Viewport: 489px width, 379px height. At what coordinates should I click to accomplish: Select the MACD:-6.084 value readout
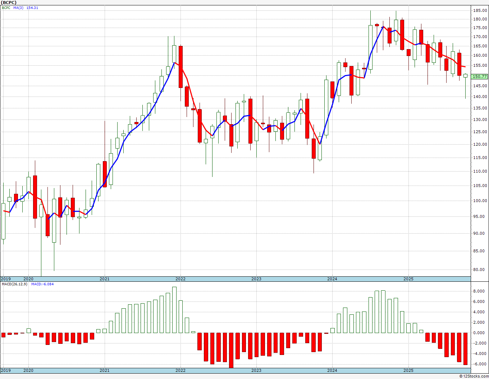pyautogui.click(x=42, y=284)
